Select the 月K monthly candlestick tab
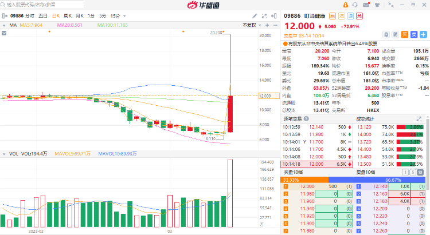Image resolution: width=430 pixels, height=235 pixels. pyautogui.click(x=80, y=16)
